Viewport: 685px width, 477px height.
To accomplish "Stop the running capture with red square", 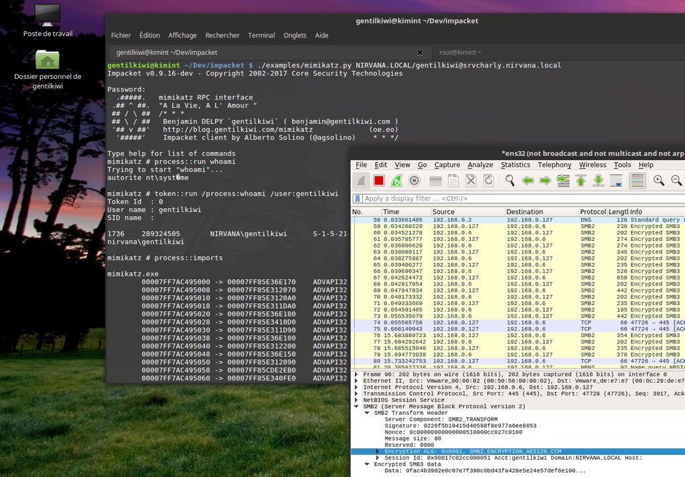I will point(379,181).
